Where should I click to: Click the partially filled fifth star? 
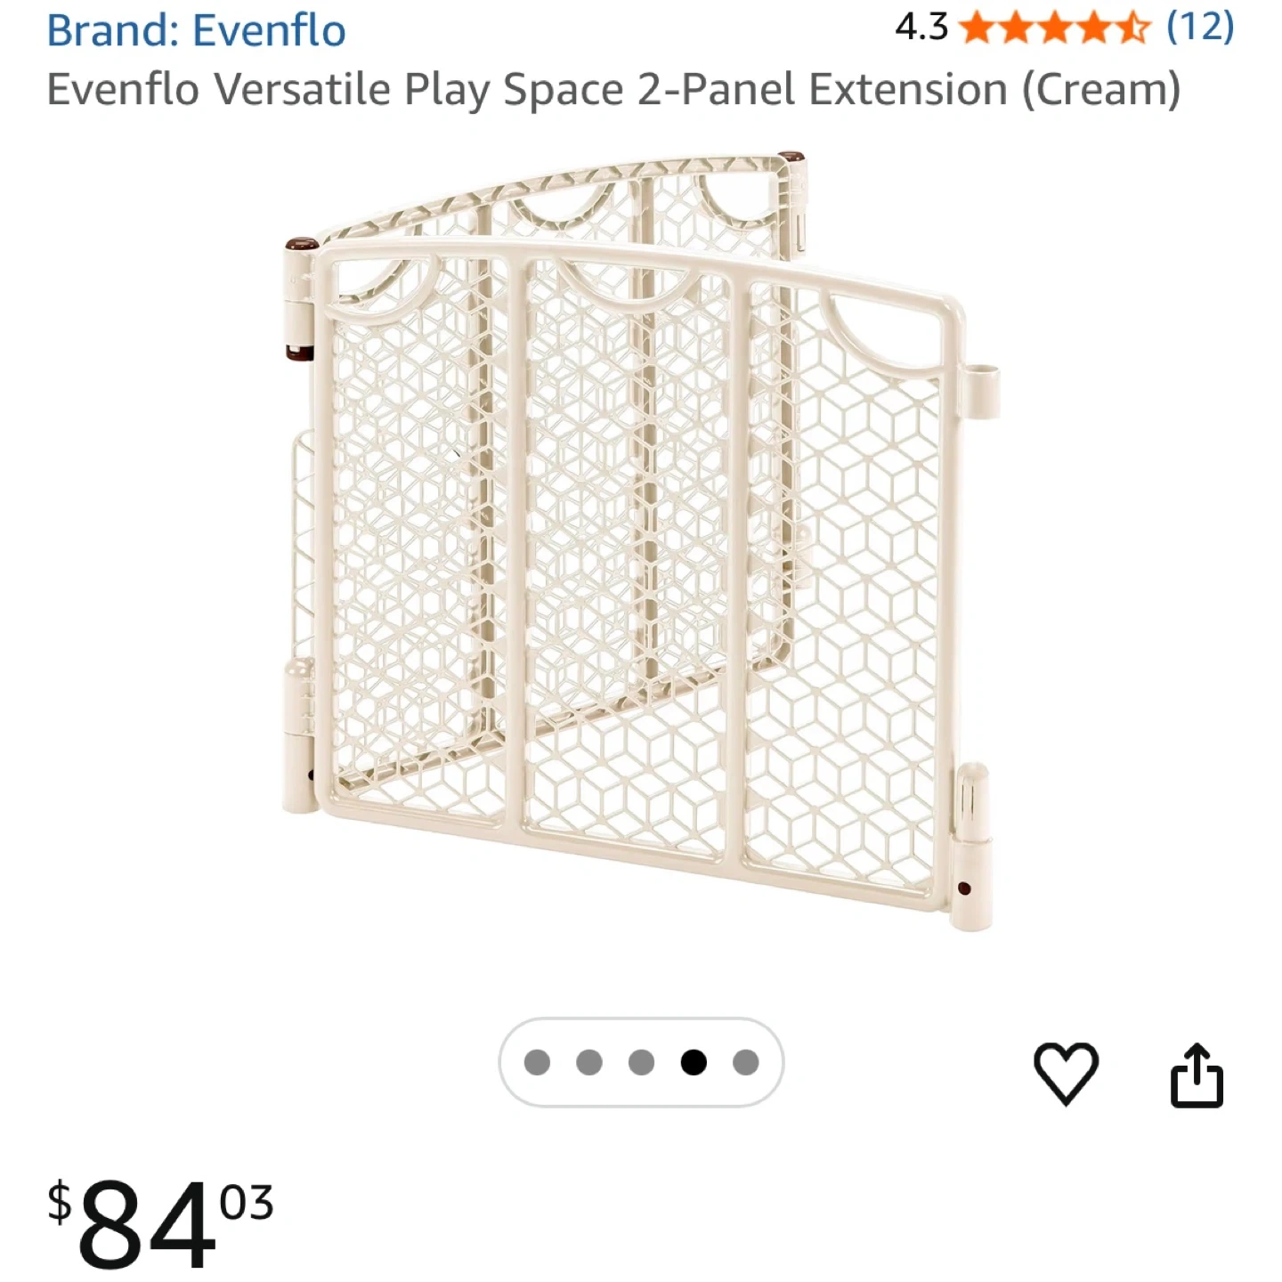(1133, 28)
